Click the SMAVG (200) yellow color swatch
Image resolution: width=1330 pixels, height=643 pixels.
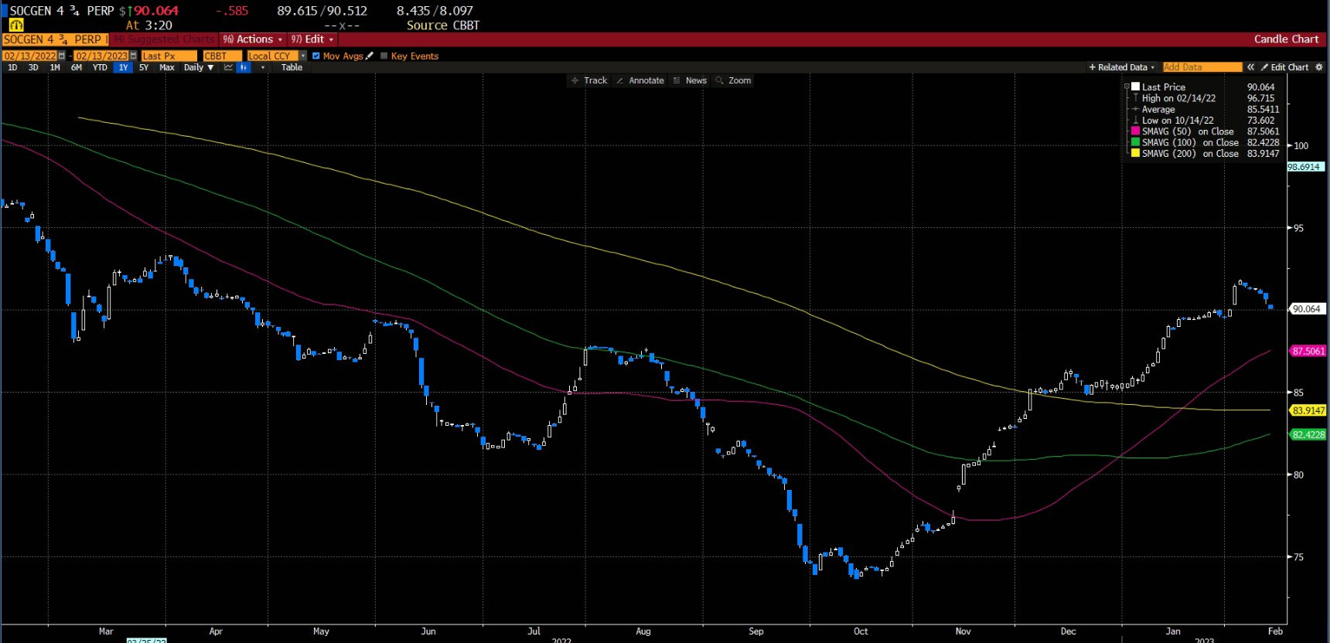click(x=1135, y=153)
